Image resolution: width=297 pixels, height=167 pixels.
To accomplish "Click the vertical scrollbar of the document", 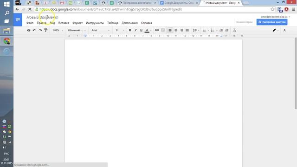I will [x=296, y=73].
